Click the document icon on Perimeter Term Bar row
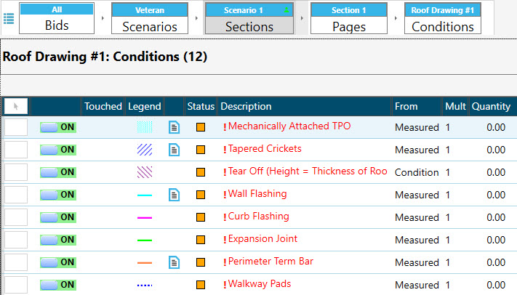The height and width of the screenshot is (295, 517). 174,262
